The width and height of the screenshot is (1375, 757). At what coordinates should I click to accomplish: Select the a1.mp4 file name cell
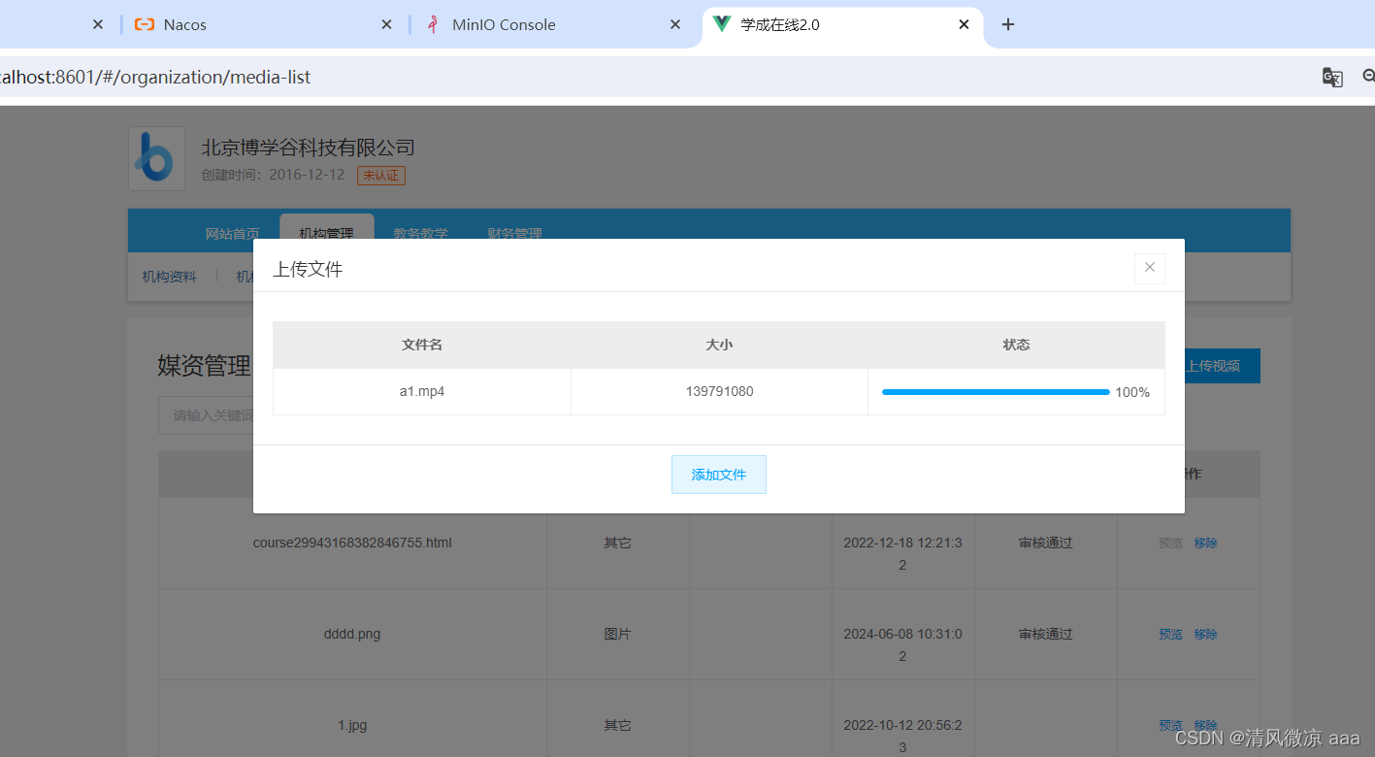tap(422, 391)
